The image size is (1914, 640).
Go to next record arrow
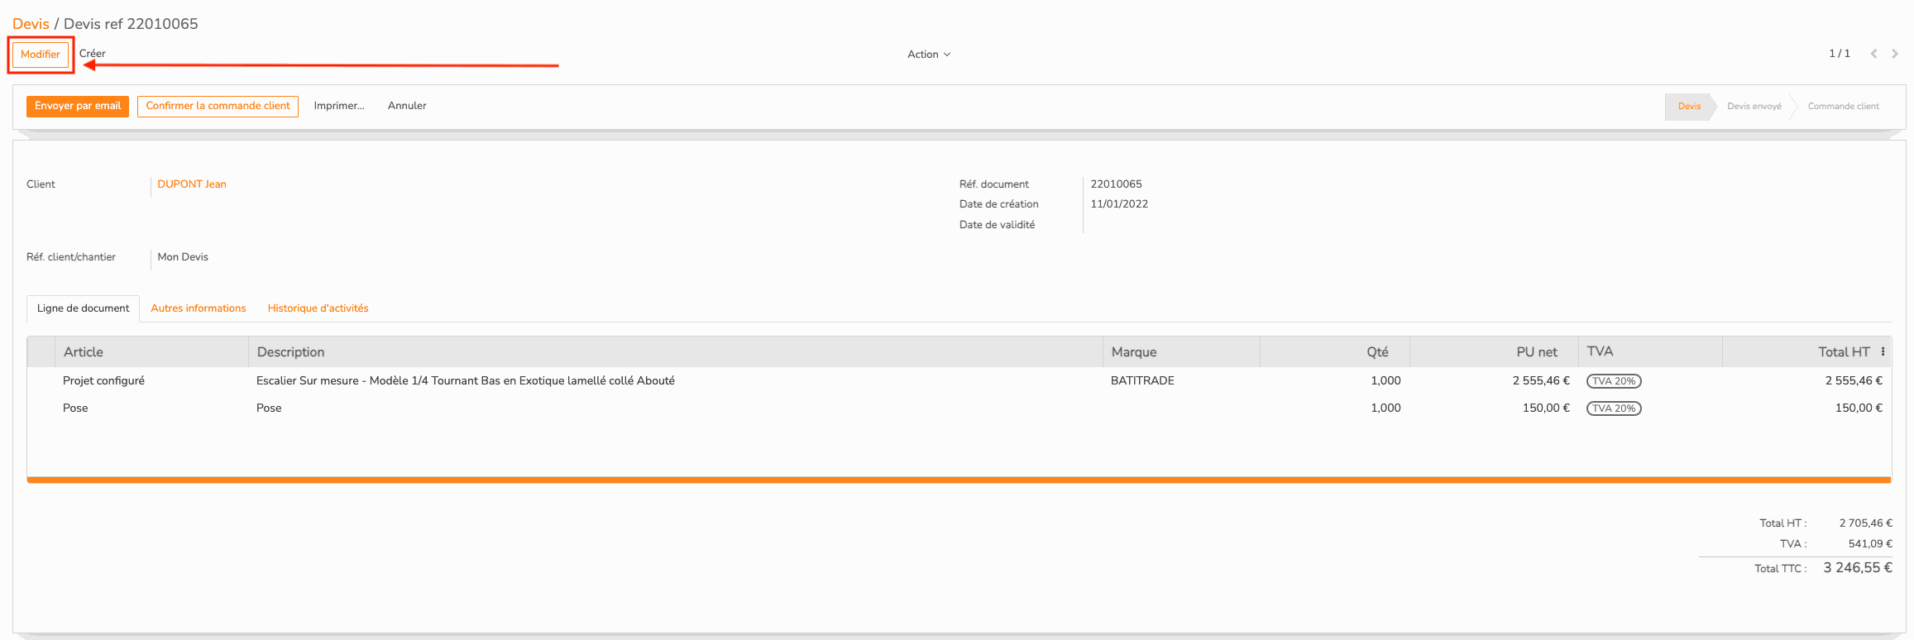[1894, 54]
